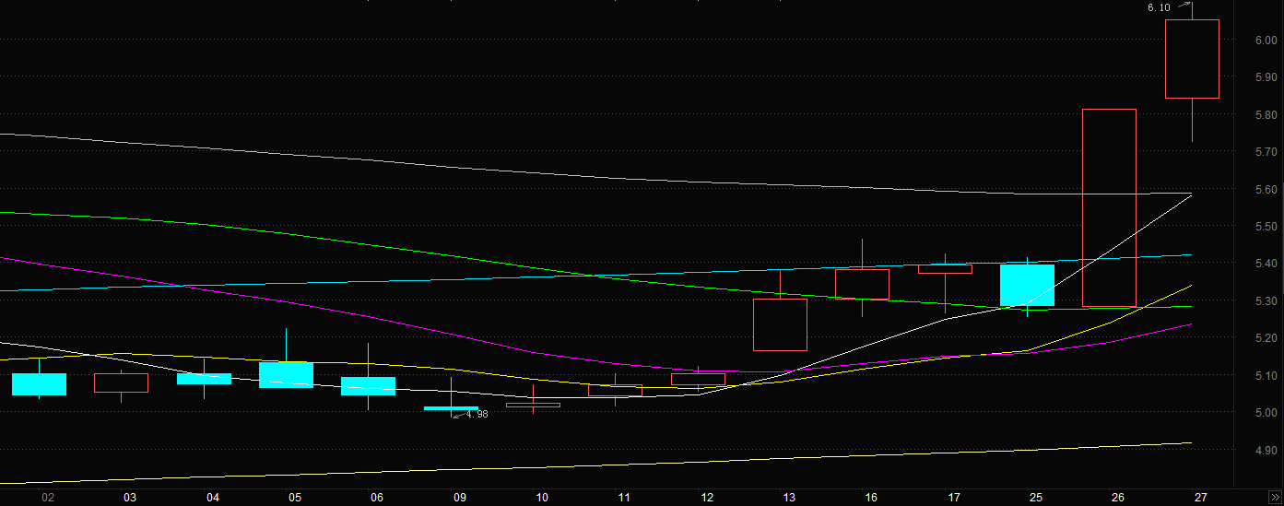Select the red candlestick for date 13
Viewport: 1284px width, 506px height.
(780, 324)
